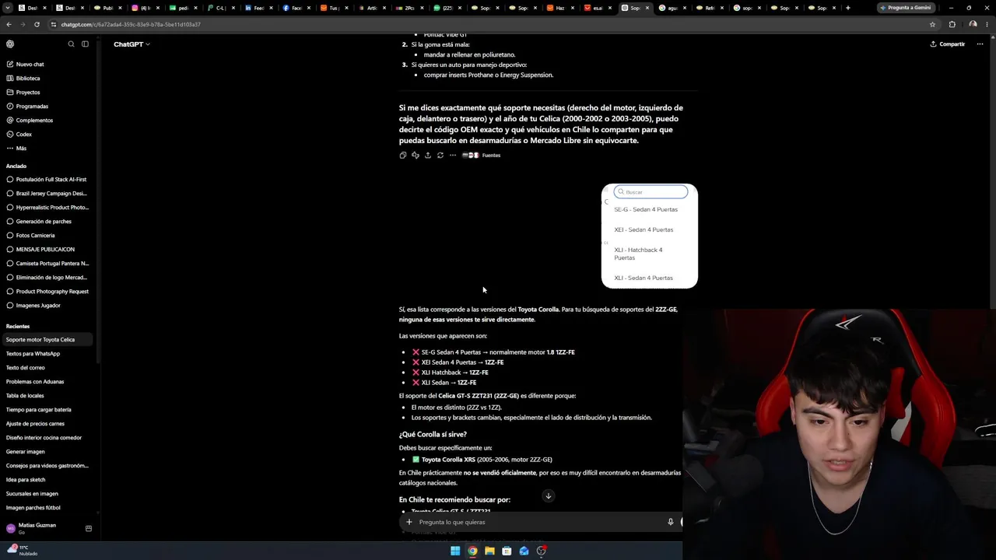The height and width of the screenshot is (560, 996).
Task: Open Complementos in the sidebar
Action: (34, 121)
